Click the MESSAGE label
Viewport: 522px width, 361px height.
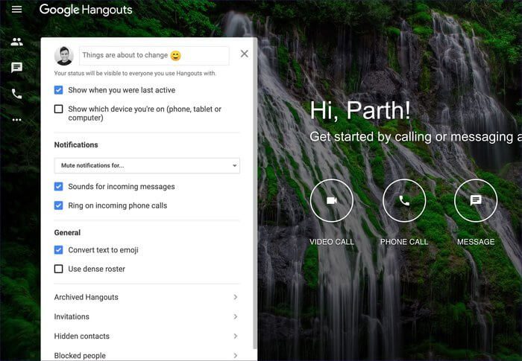point(476,242)
